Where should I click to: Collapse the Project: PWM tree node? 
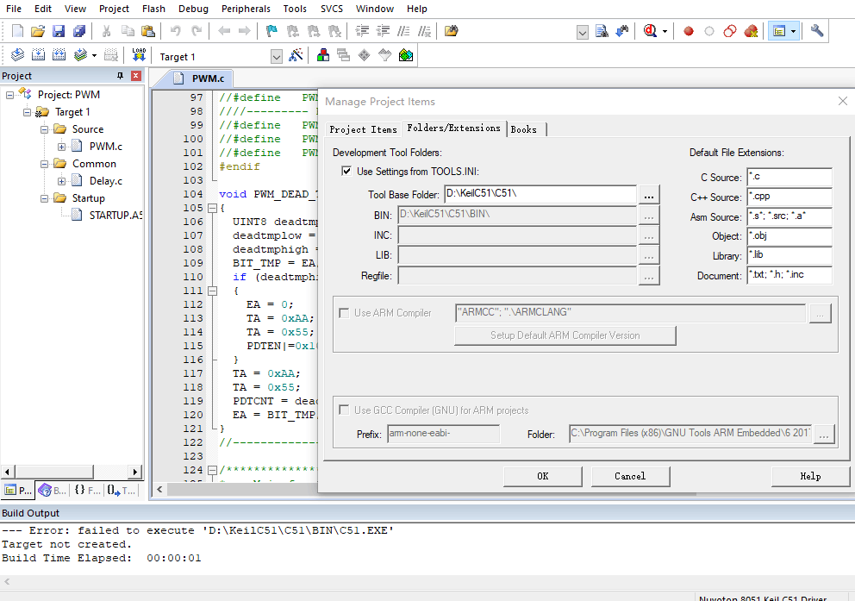[9, 95]
